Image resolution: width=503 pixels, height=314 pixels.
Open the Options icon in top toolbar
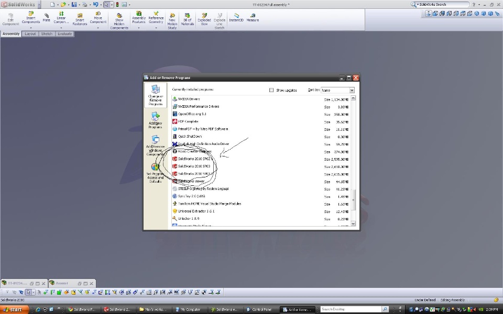point(124,5)
